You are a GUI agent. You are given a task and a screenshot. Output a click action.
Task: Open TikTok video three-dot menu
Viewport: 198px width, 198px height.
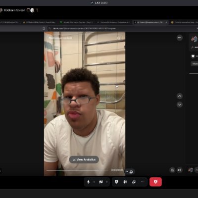[180, 38]
